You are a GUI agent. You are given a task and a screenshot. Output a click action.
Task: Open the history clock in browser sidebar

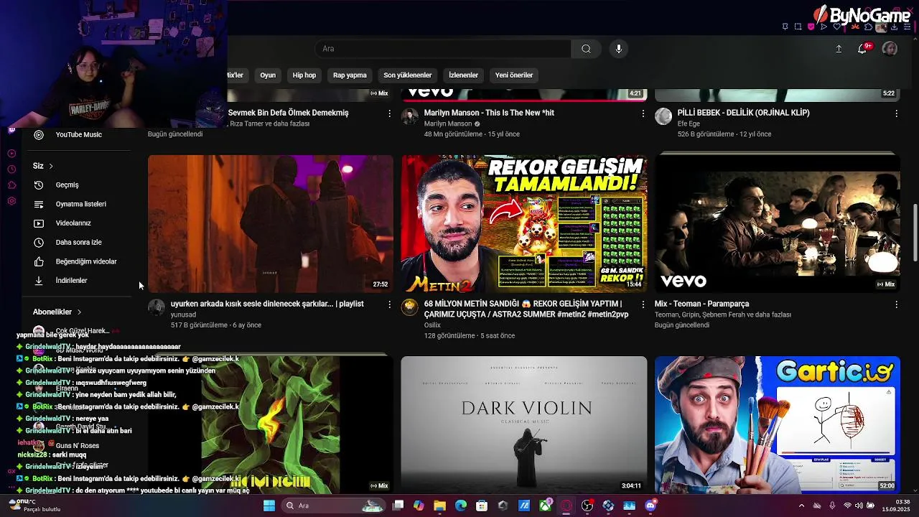click(x=11, y=169)
